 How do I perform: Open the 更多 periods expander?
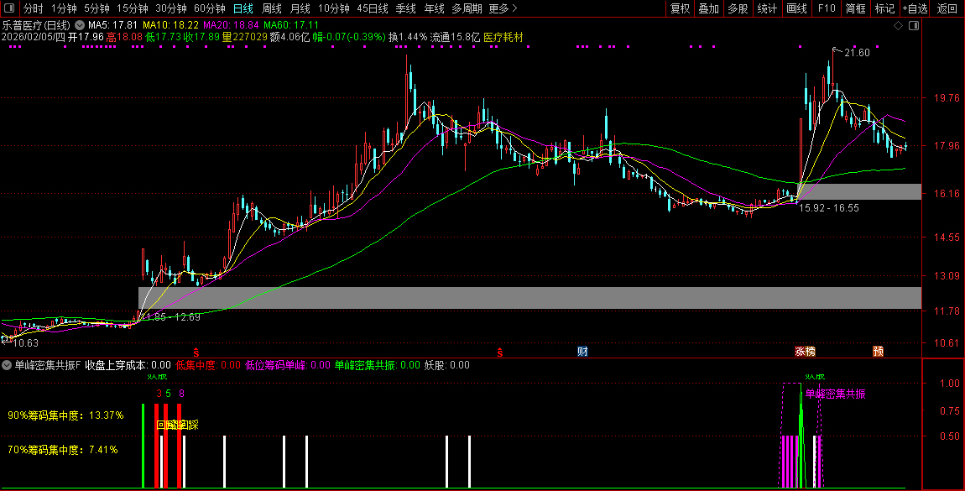click(503, 8)
